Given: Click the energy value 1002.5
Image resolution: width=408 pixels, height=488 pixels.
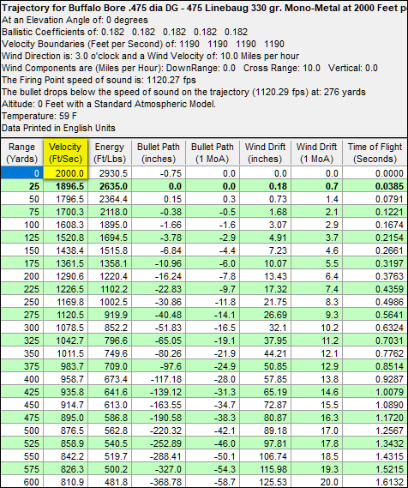Looking at the screenshot, I should [110, 302].
